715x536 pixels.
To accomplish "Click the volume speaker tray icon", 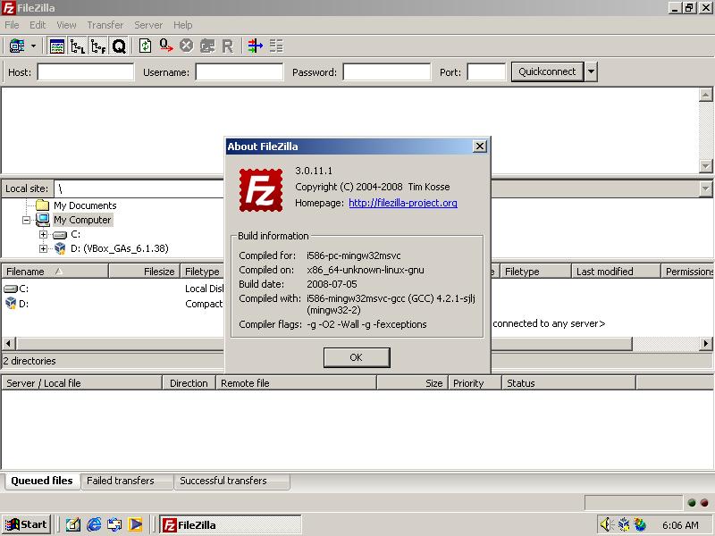I will (606, 524).
